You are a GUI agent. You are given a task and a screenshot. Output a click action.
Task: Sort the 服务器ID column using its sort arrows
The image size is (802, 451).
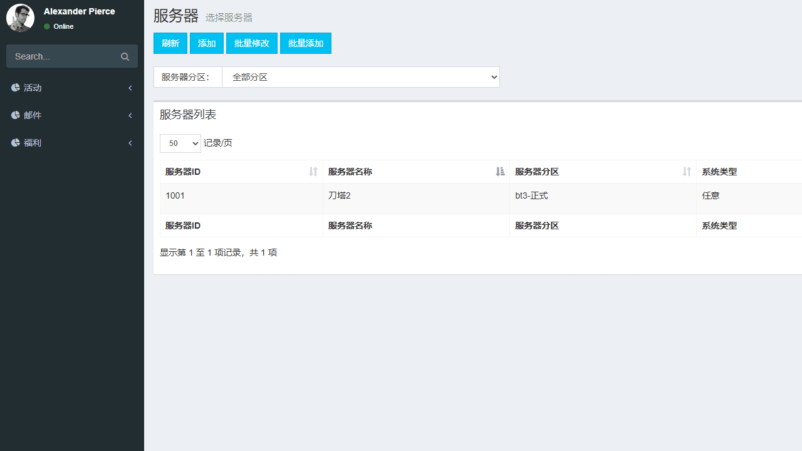click(x=313, y=172)
